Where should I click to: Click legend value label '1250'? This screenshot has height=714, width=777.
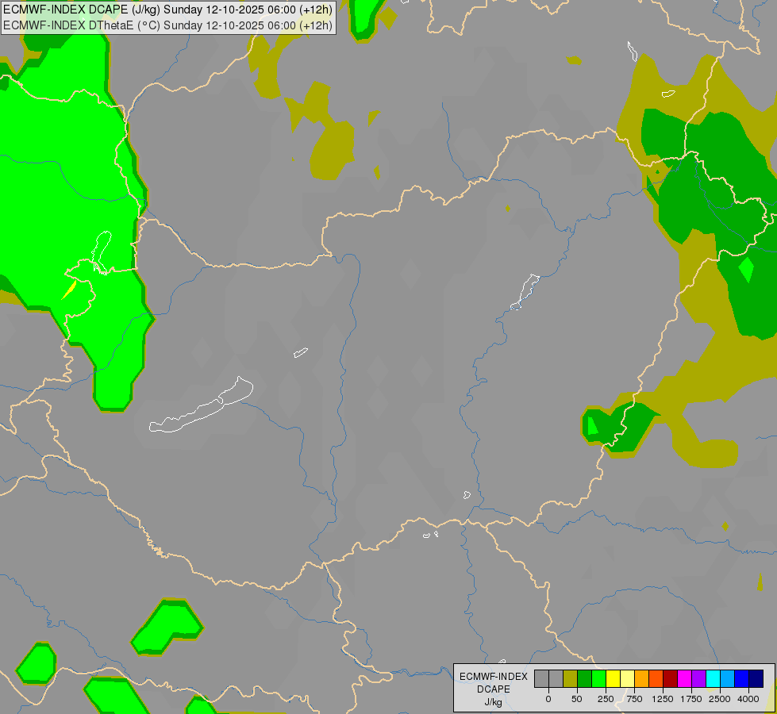click(663, 699)
